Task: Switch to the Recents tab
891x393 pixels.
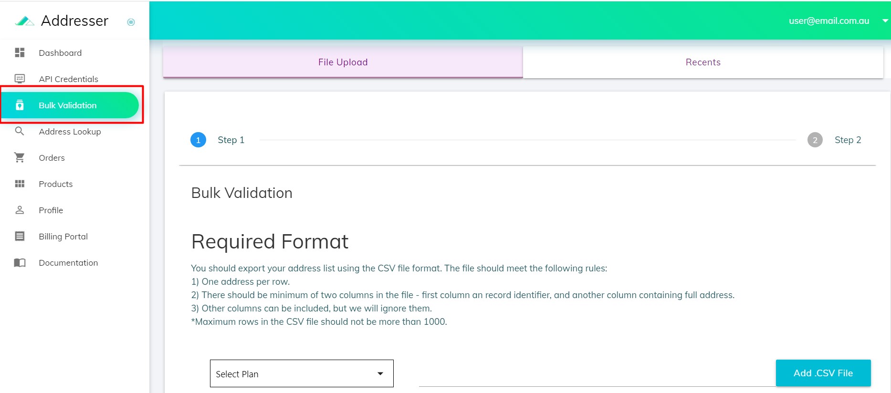Action: [x=702, y=62]
